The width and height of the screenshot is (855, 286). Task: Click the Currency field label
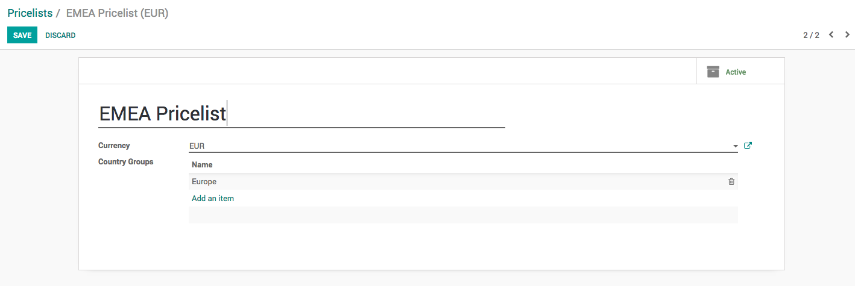[x=114, y=145]
